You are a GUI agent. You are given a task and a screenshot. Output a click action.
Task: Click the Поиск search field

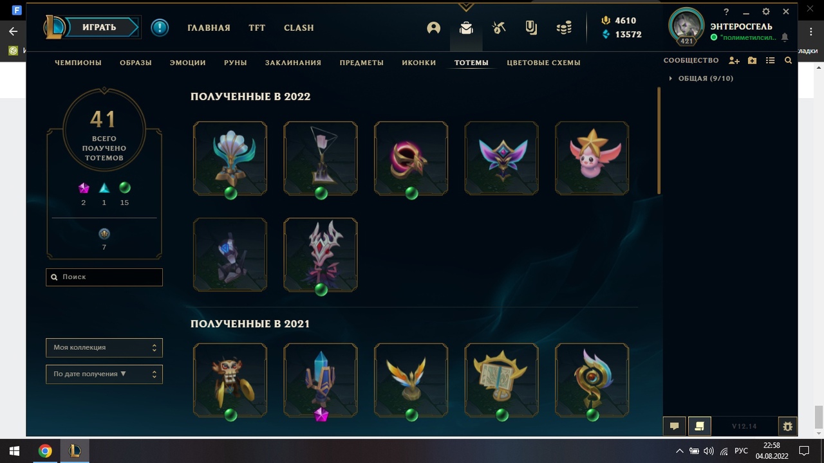coord(104,277)
